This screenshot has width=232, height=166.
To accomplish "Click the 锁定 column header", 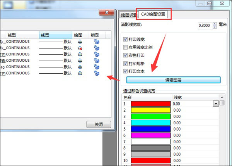I will pyautogui.click(x=97, y=35).
